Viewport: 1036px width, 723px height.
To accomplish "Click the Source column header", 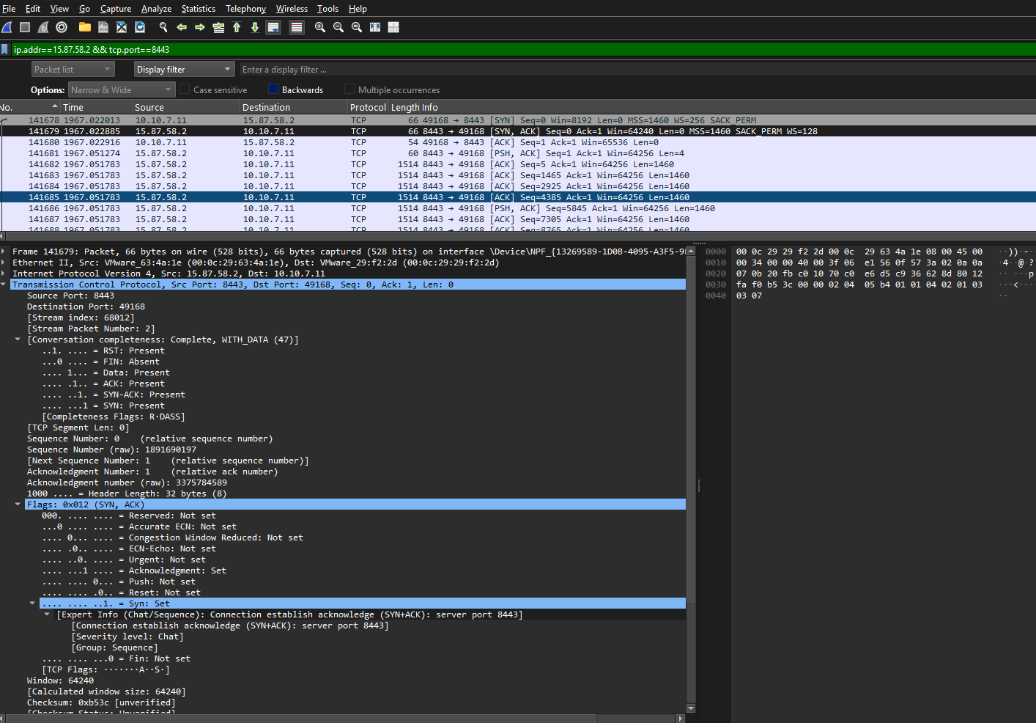I will [149, 107].
